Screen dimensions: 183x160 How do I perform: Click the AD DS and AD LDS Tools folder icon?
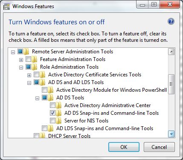[x=43, y=82]
